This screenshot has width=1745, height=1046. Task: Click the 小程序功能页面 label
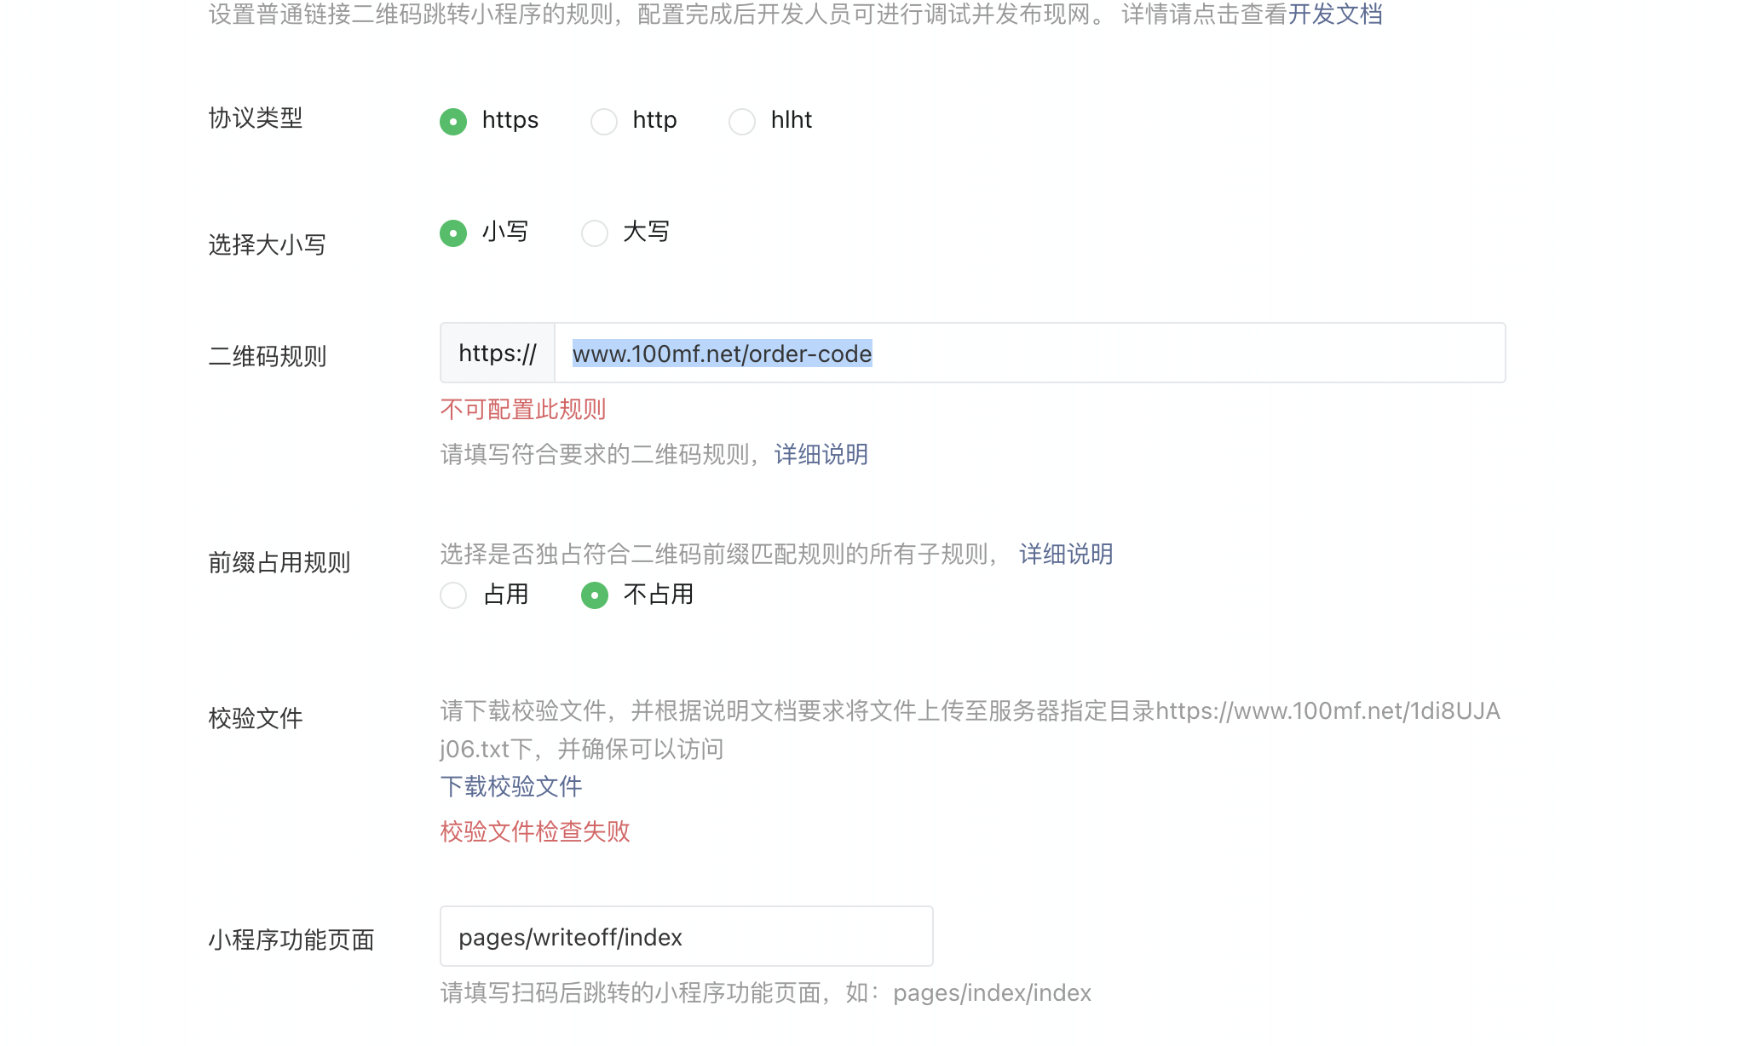(x=291, y=940)
